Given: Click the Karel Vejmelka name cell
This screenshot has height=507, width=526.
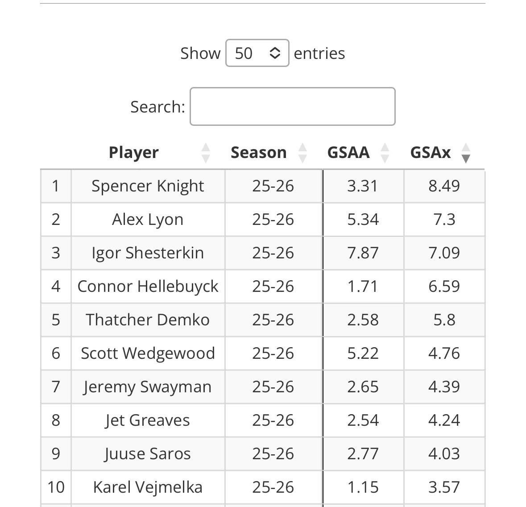Looking at the screenshot, I should 148,487.
